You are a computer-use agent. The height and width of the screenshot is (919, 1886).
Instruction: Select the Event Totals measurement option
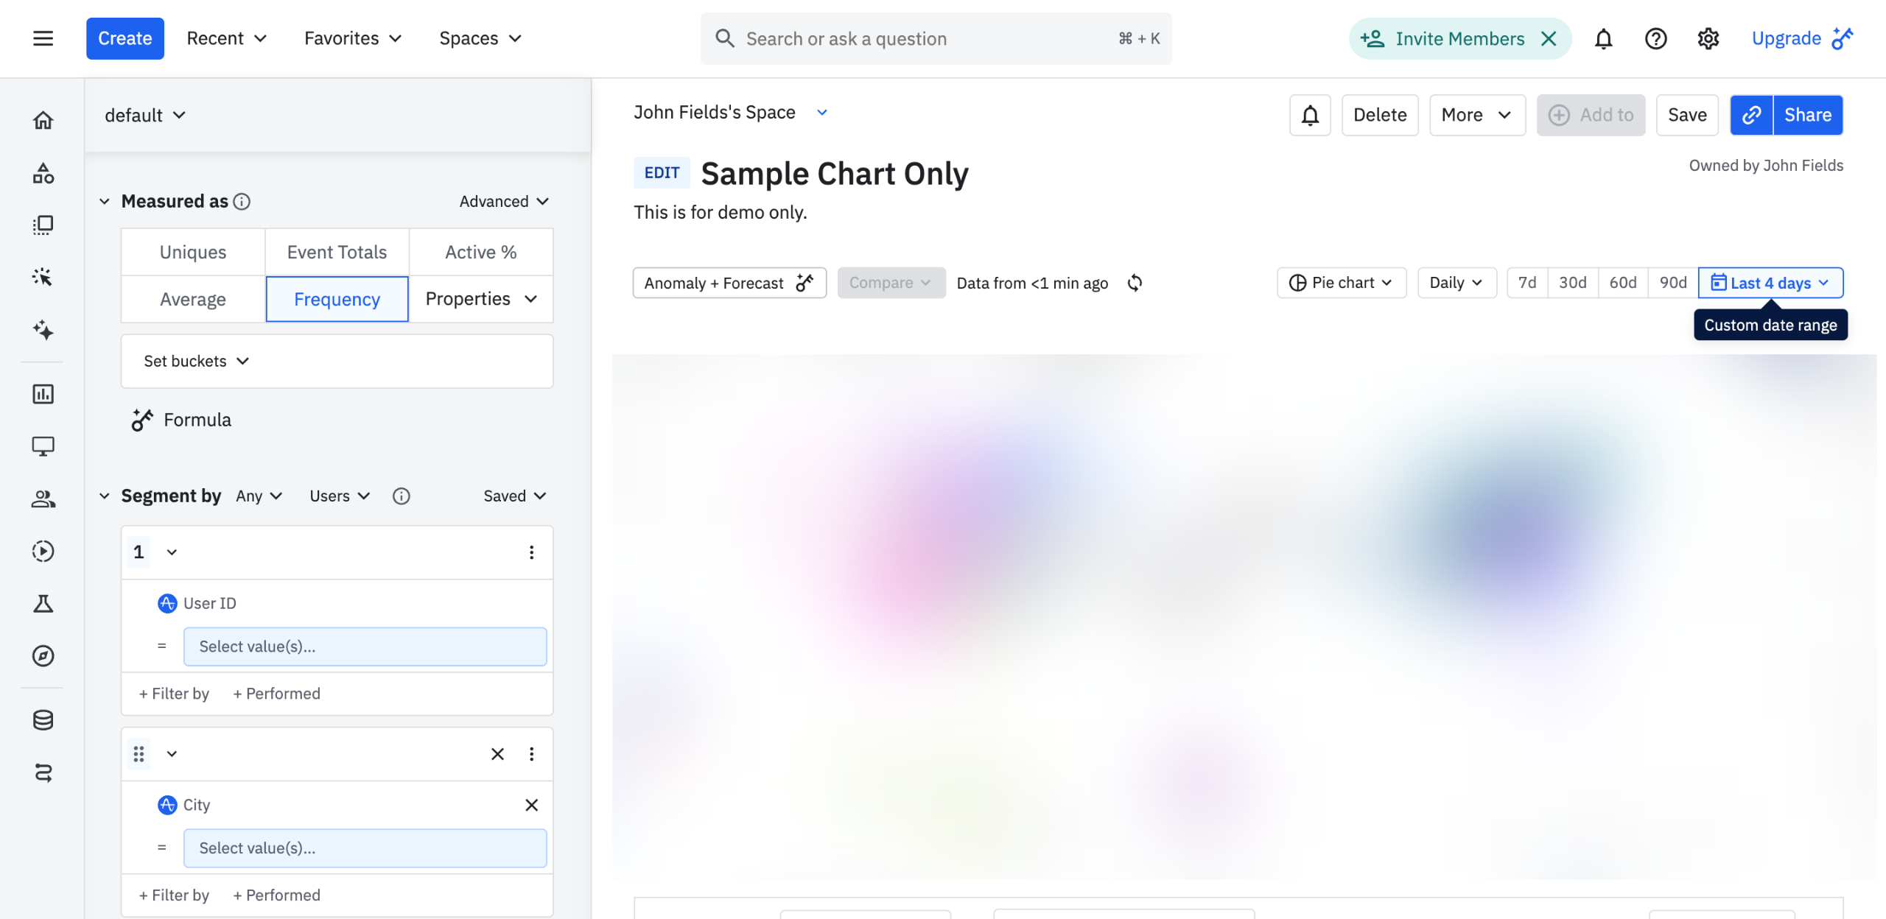(337, 252)
